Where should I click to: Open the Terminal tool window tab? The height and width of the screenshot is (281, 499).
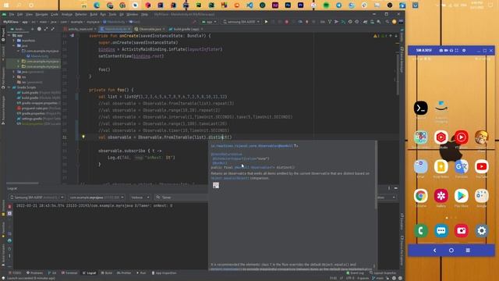(69, 273)
